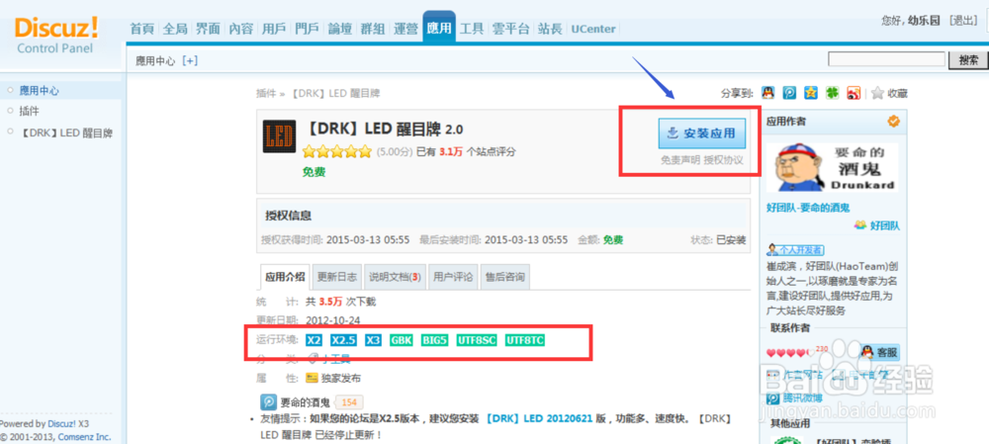This screenshot has height=444, width=989.
Task: Click the GBK encoding tag
Action: [x=402, y=340]
